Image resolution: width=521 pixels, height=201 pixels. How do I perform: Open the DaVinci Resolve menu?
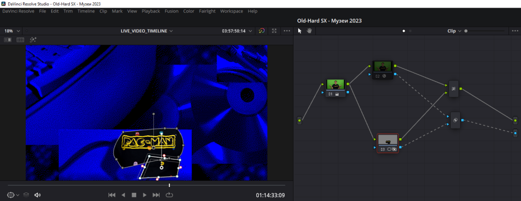pyautogui.click(x=18, y=11)
